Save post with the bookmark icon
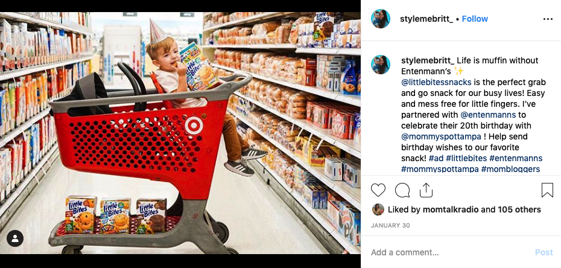The height and width of the screenshot is (268, 561). tap(547, 190)
